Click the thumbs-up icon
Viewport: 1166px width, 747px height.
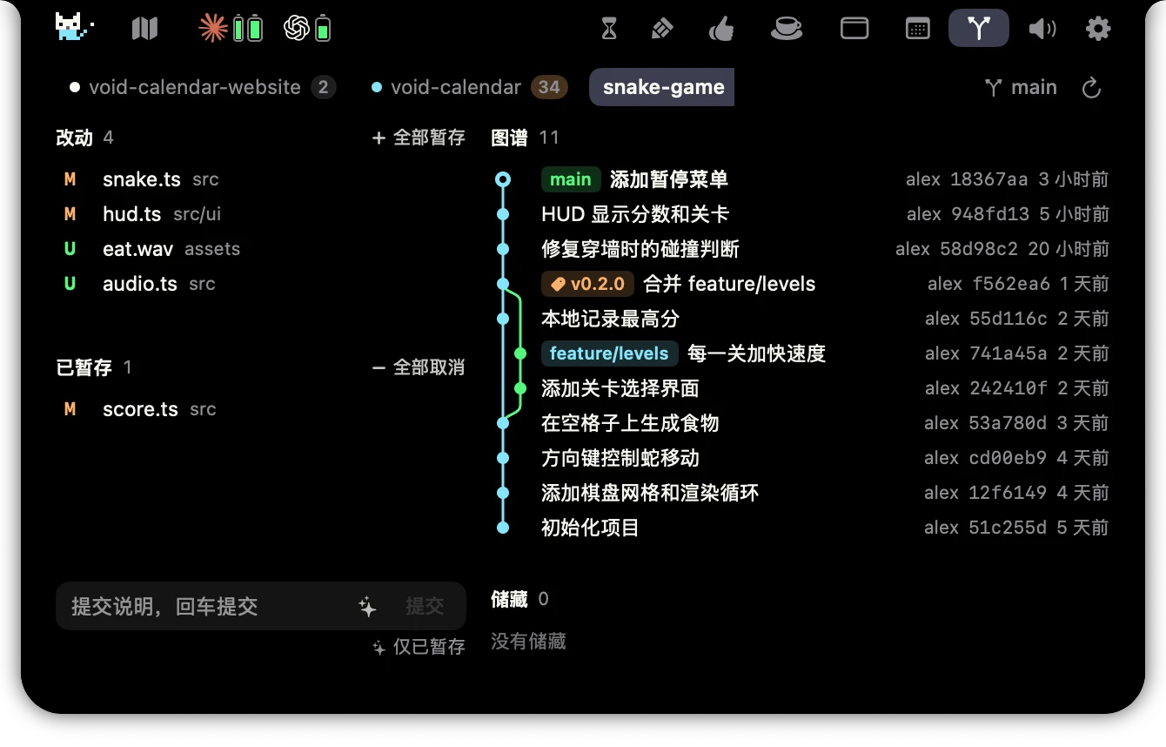coord(721,29)
